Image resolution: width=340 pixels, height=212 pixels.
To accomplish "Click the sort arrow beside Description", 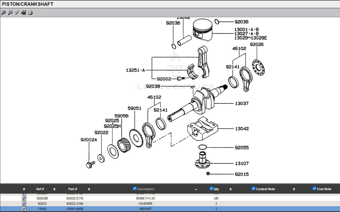I will point(196,189).
